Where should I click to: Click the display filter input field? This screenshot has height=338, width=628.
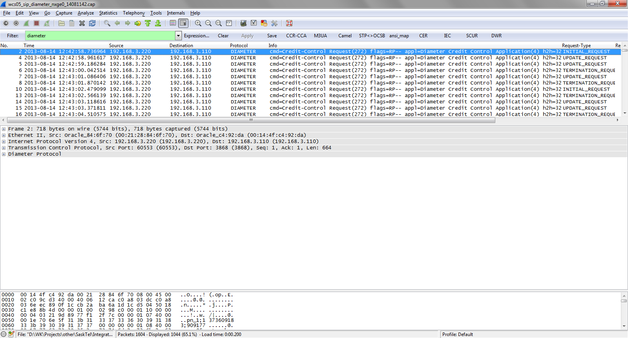[100, 36]
